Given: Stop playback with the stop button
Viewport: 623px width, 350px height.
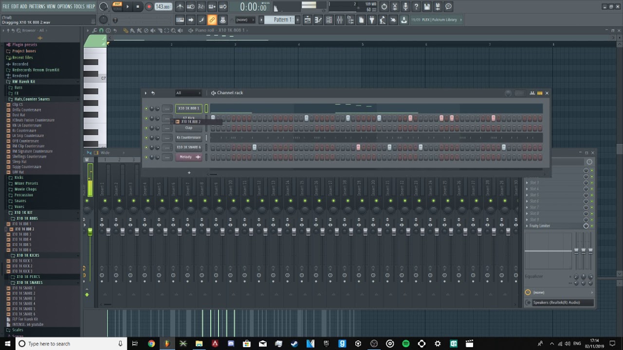Looking at the screenshot, I should tap(138, 7).
